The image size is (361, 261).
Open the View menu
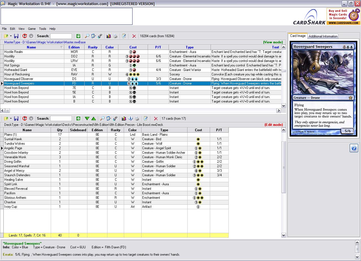point(21,29)
